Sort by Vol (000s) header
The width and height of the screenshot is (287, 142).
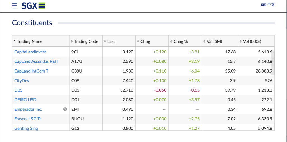click(250, 41)
